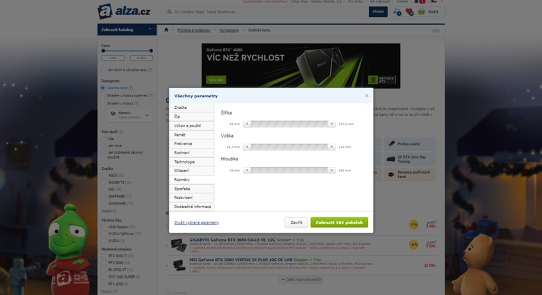Click the help icon beside Všechno zboží
The image size is (542, 295).
(x=131, y=88)
